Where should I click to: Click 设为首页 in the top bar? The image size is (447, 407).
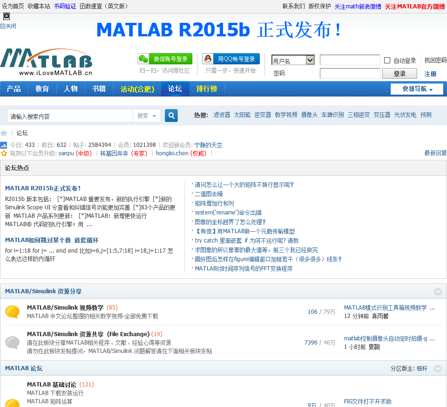click(13, 6)
